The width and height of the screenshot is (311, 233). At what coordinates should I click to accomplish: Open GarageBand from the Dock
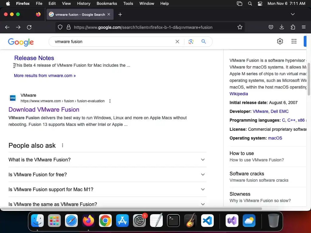click(x=190, y=221)
